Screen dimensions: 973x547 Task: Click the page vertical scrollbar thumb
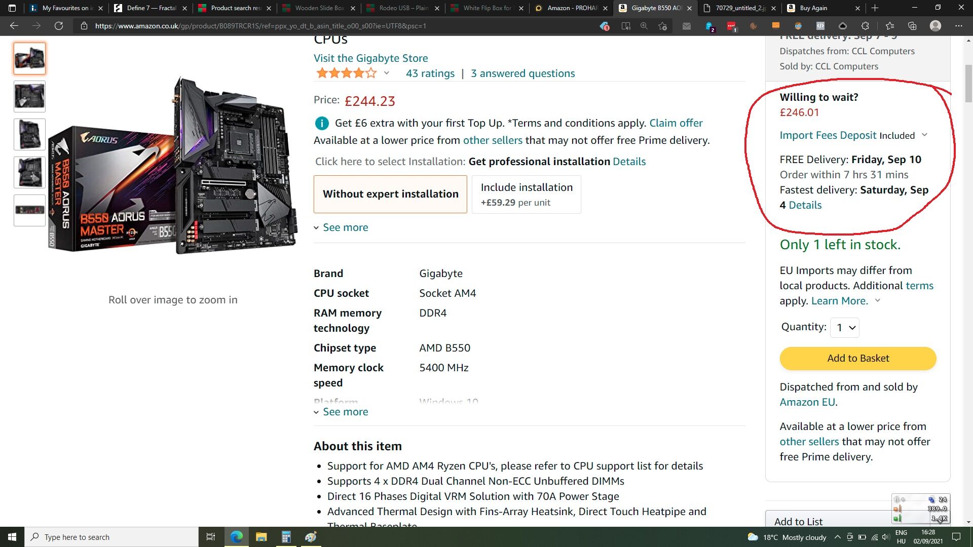[x=968, y=83]
